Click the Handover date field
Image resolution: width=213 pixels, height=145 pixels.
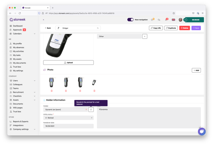coord(68,126)
